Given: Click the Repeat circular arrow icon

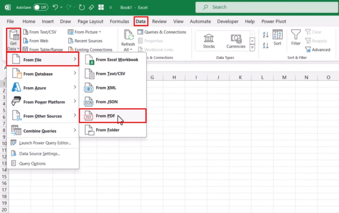Looking at the screenshot, I should pyautogui.click(x=82, y=7).
